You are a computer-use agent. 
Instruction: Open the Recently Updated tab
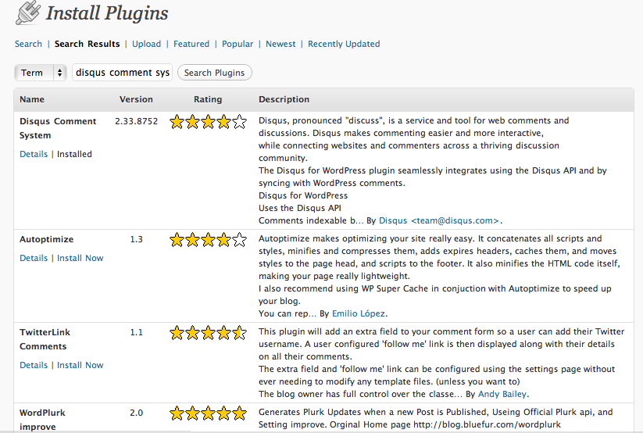tap(344, 44)
